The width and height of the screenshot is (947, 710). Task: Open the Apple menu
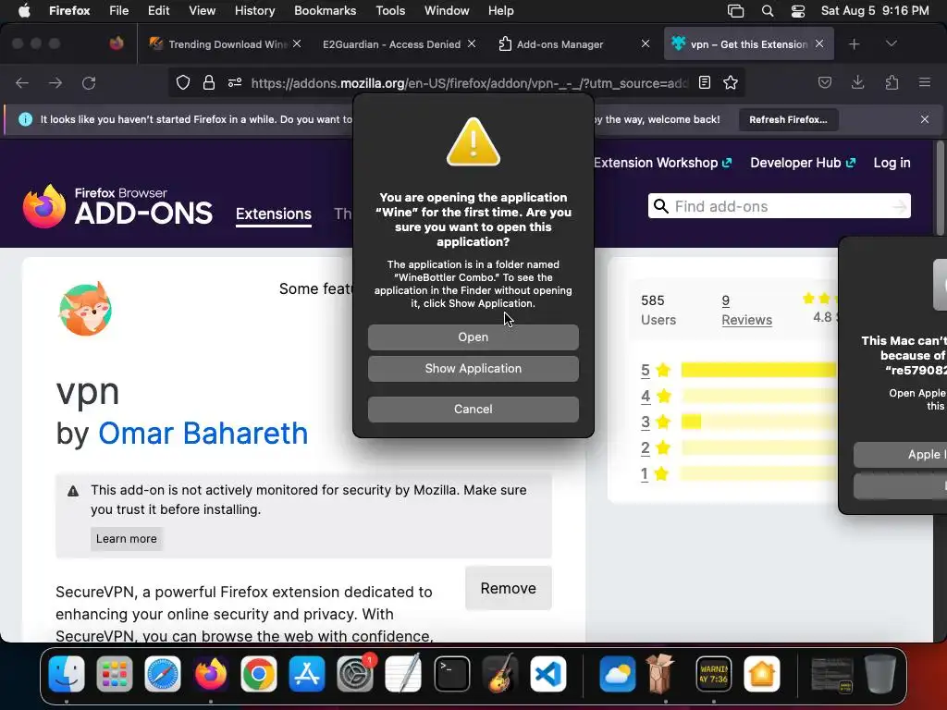[24, 11]
